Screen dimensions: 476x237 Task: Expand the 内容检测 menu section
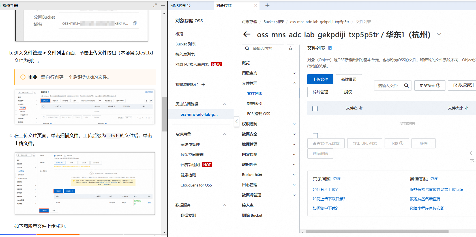point(294,155)
